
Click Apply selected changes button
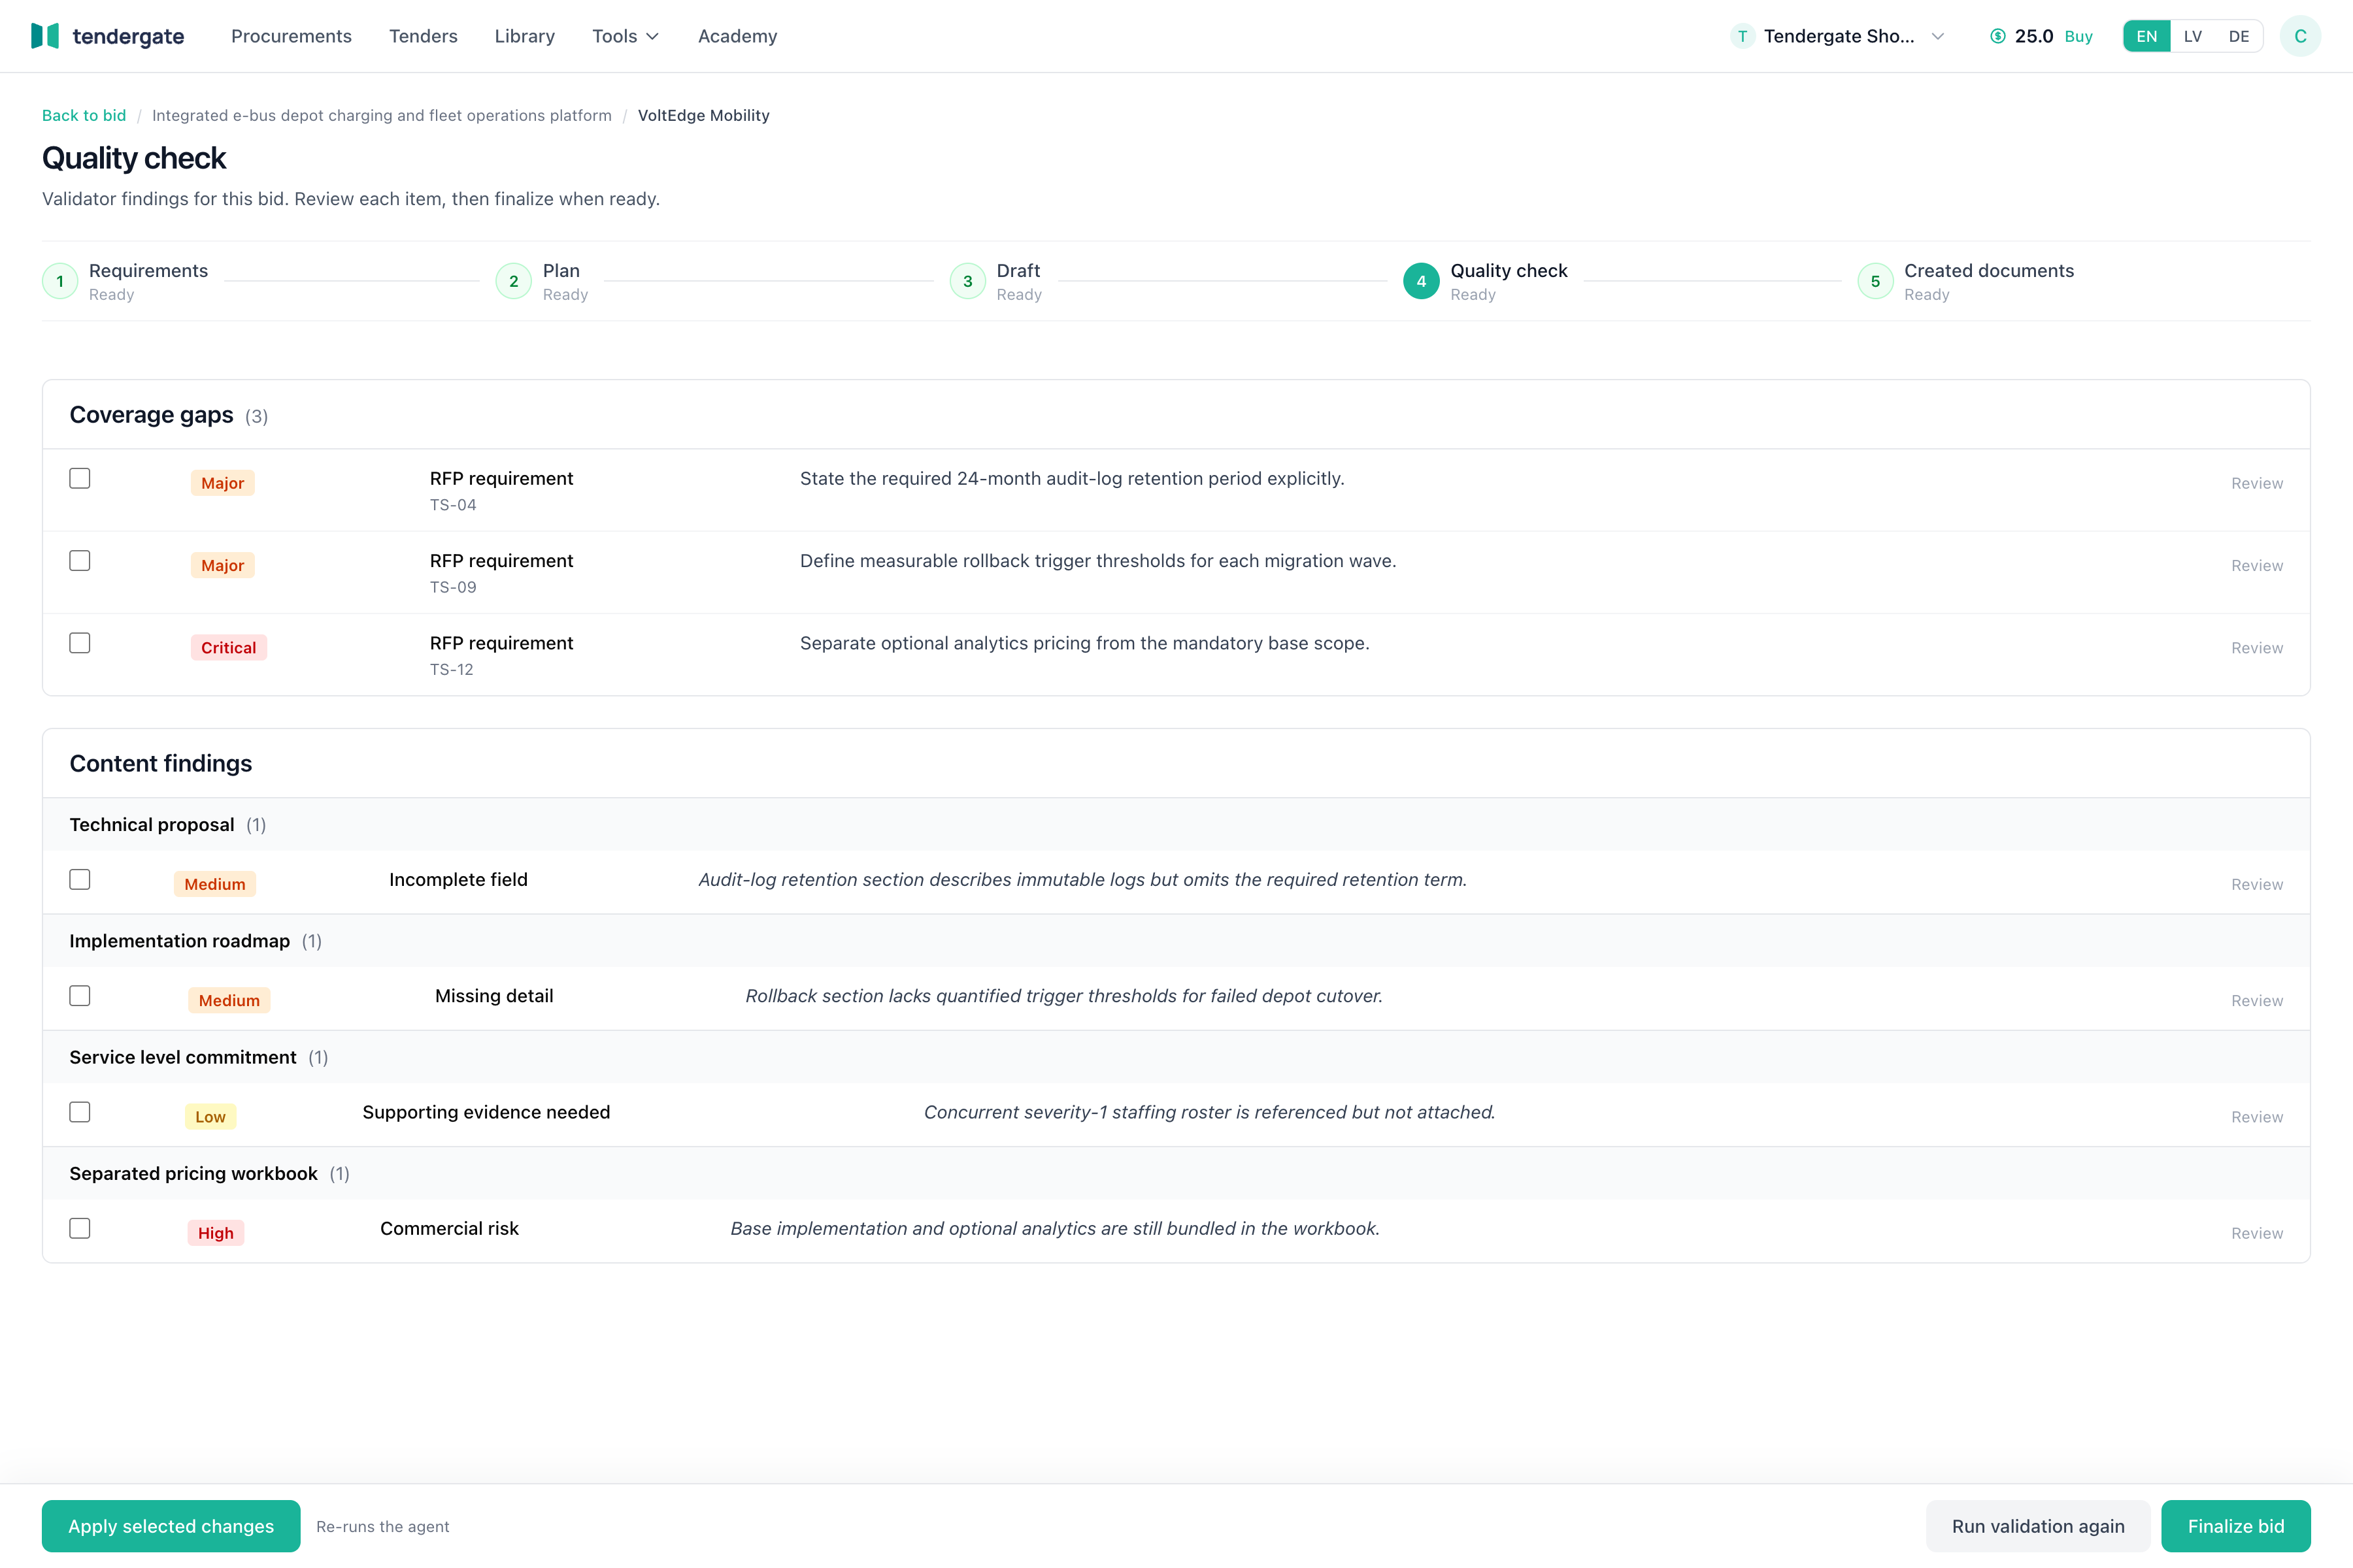click(x=171, y=1526)
